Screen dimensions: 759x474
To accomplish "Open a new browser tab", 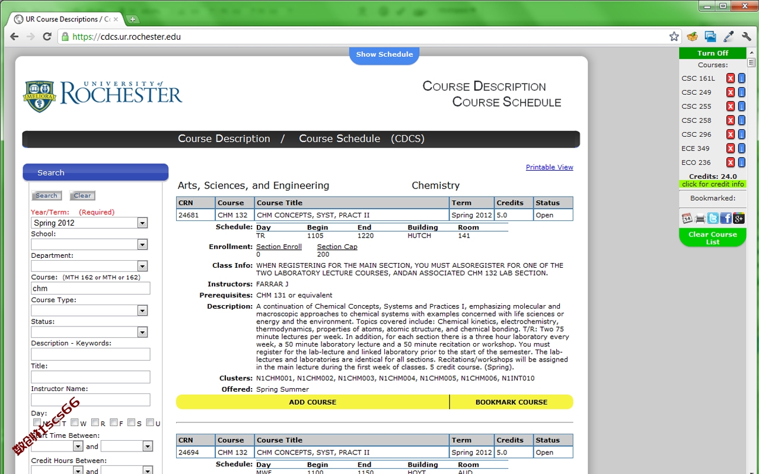I will pos(133,19).
